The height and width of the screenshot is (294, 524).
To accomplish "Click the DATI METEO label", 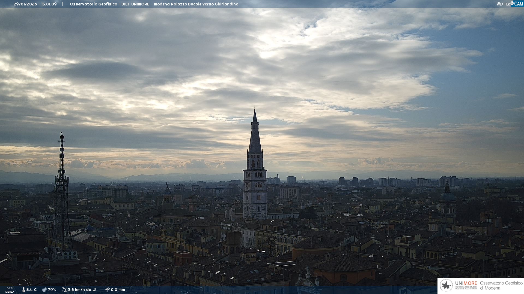I will (10, 290).
